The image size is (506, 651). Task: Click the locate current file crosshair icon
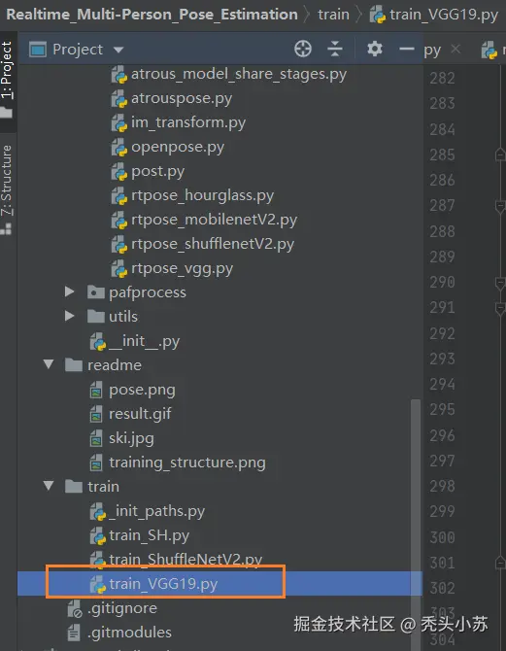click(303, 49)
